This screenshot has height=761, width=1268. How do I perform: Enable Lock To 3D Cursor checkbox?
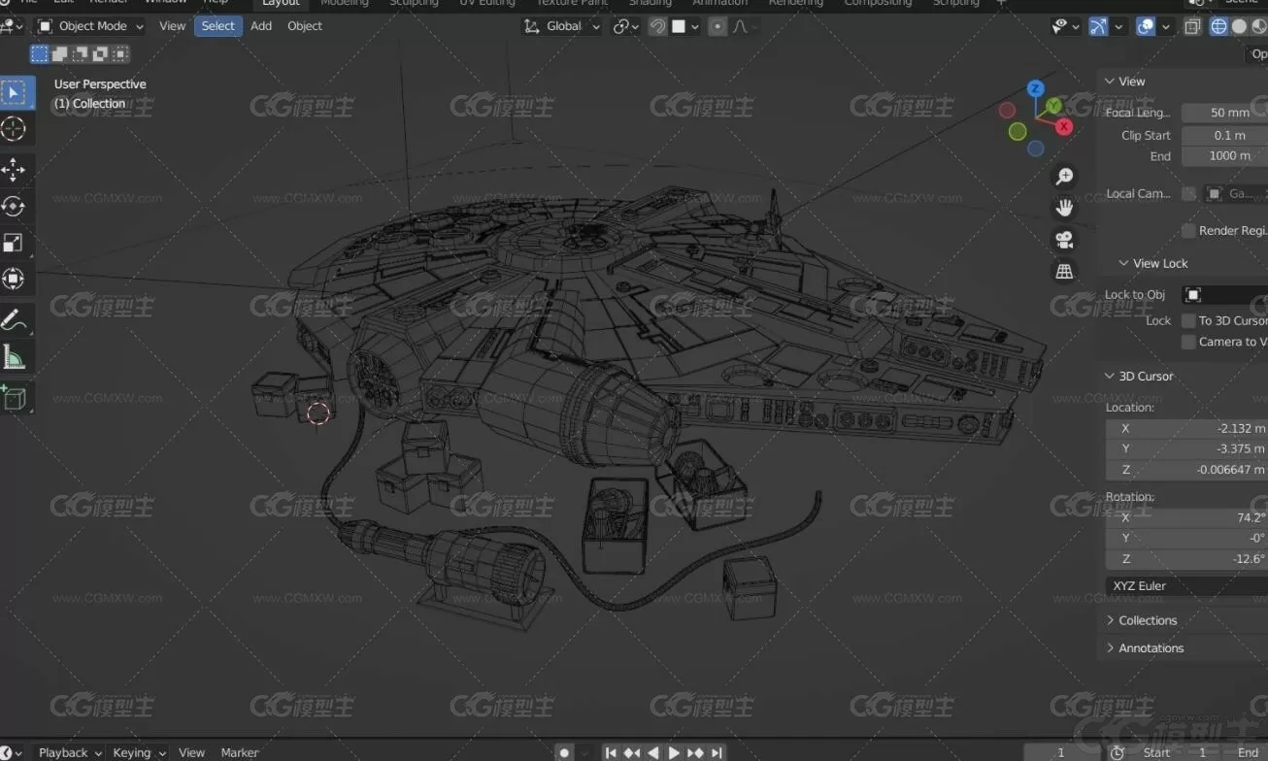click(1188, 320)
